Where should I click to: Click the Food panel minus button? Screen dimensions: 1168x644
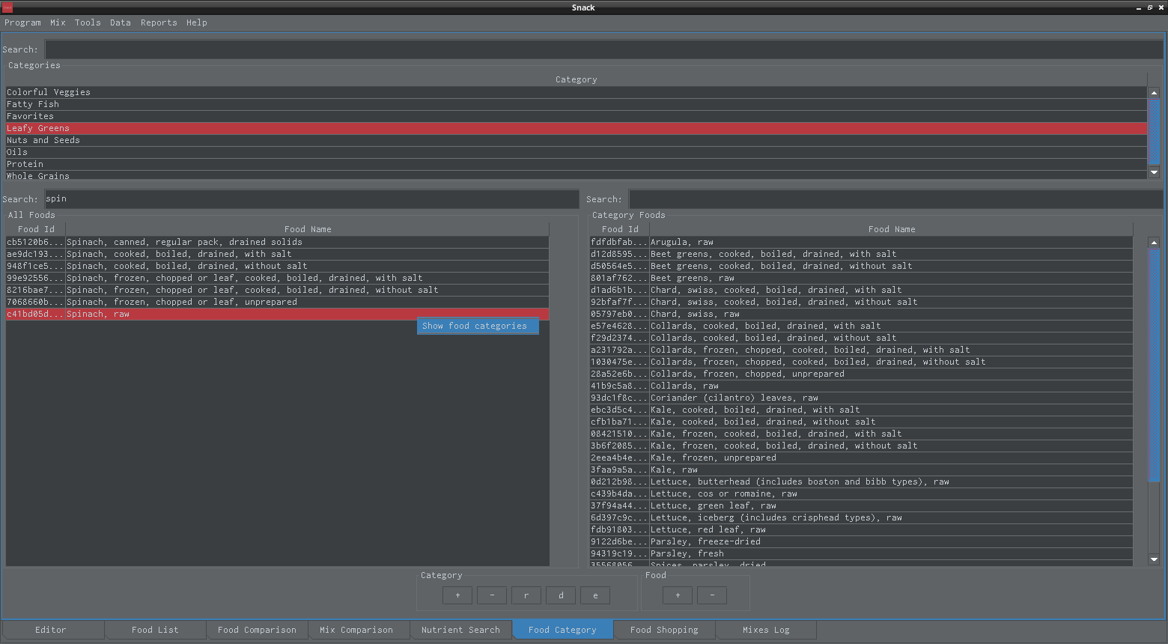[712, 595]
